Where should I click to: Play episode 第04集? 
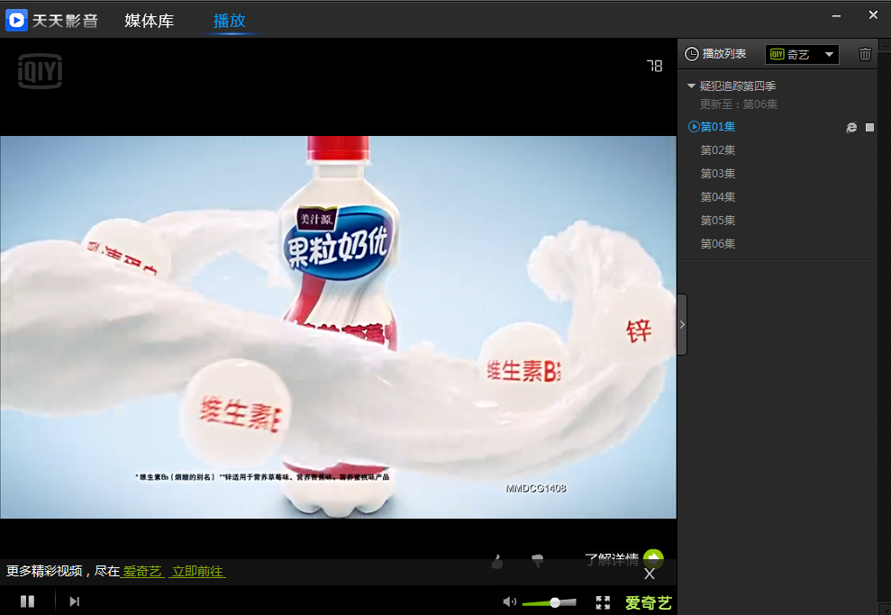coord(718,197)
